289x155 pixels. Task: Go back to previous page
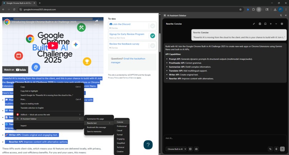point(3,10)
